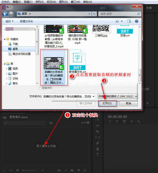Open the 标记(M) menu
Screen dimensions: 158x173
point(51,2)
